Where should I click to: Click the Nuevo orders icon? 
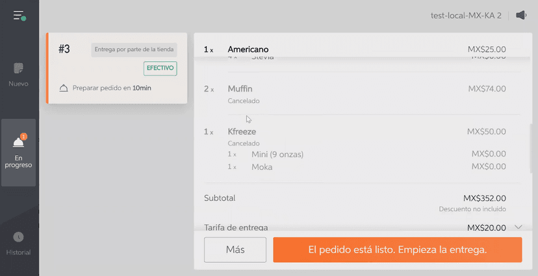coord(18,68)
